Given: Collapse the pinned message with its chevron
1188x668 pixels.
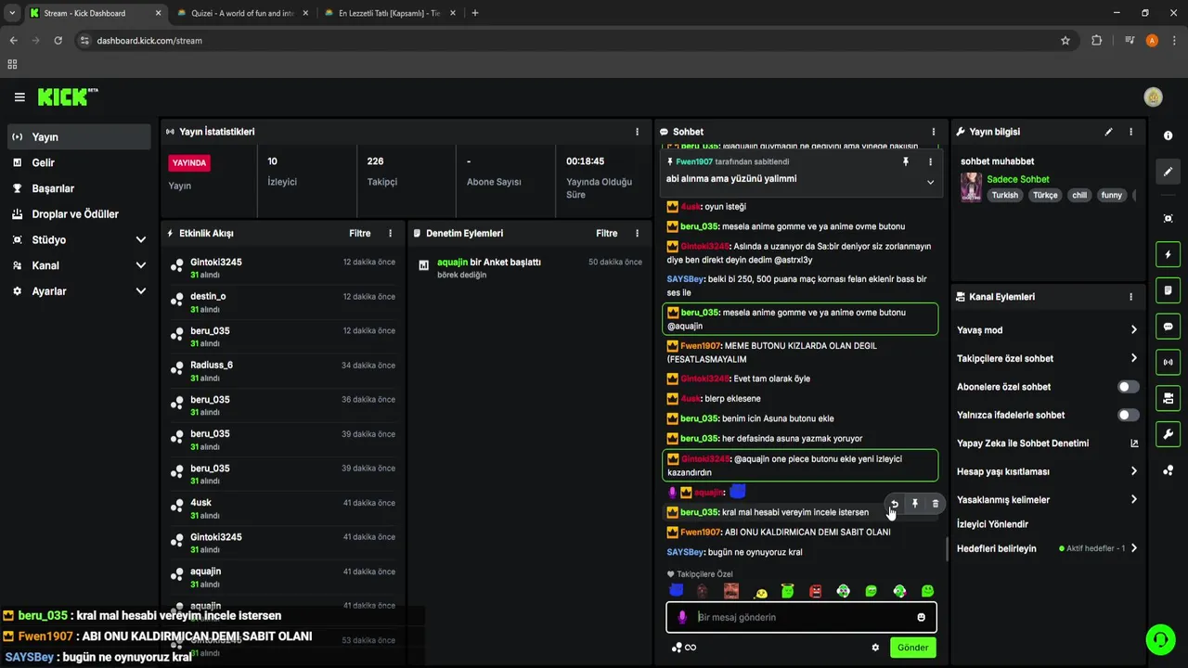Looking at the screenshot, I should (x=930, y=182).
